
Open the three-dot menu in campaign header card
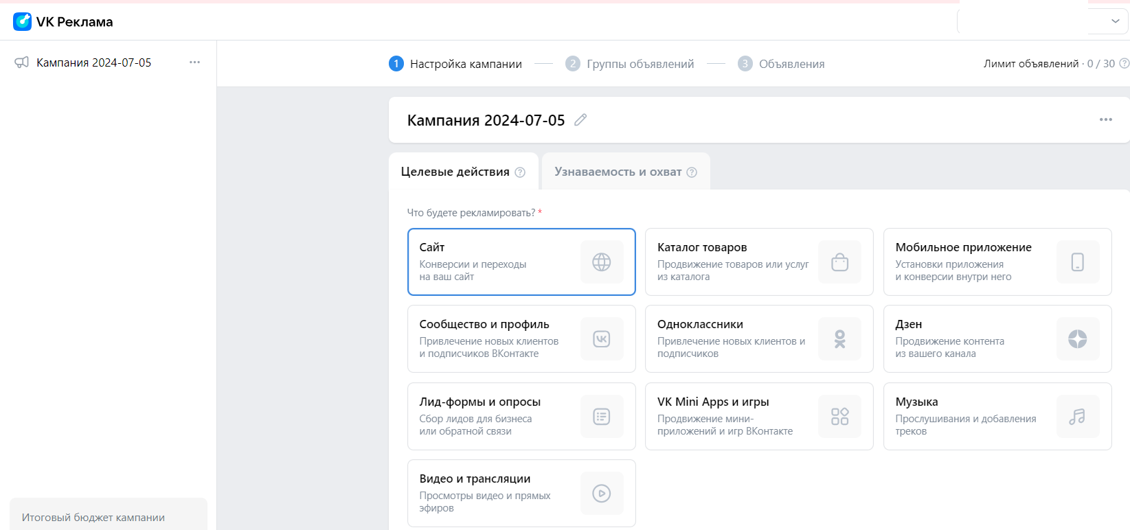pyautogui.click(x=1105, y=119)
